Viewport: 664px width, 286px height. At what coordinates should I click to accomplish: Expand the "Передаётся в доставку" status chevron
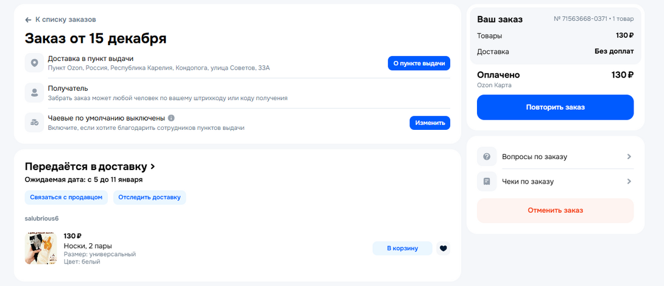point(153,166)
